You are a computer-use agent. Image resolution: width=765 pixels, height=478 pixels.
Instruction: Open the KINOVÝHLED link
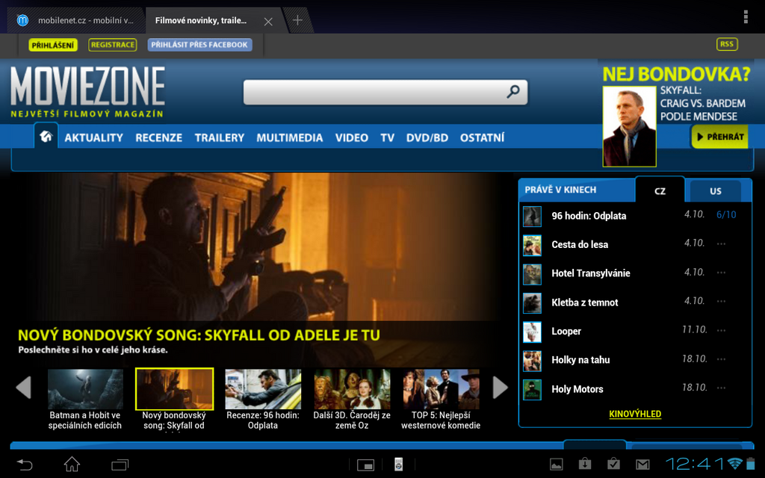tap(636, 413)
